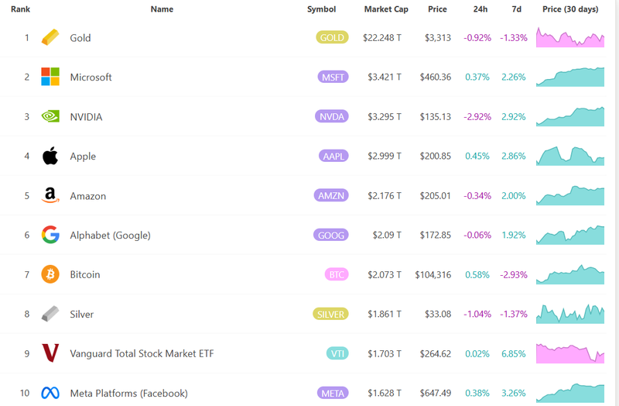
Task: Click Silver's 30-day price chart
Action: [570, 314]
